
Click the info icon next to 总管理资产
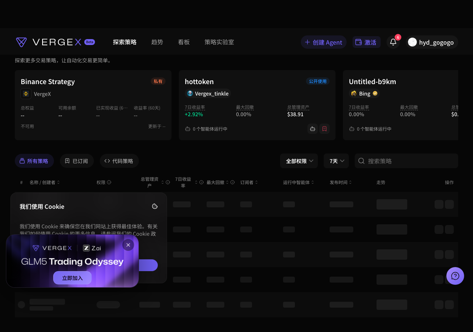168,182
